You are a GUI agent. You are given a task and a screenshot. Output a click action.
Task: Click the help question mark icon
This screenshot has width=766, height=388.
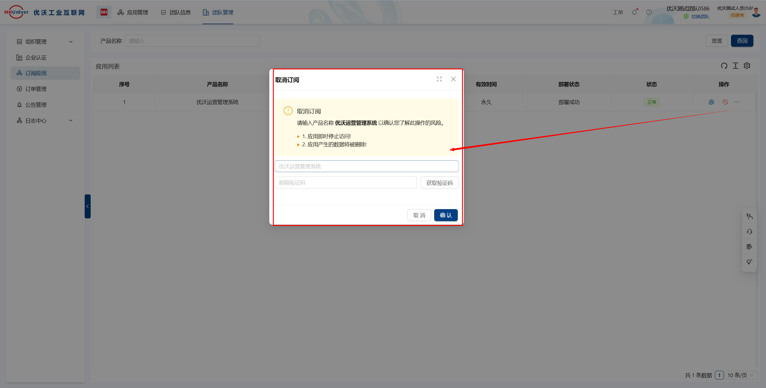tap(649, 12)
